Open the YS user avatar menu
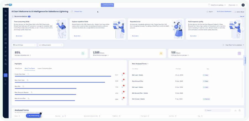 coord(243,5)
